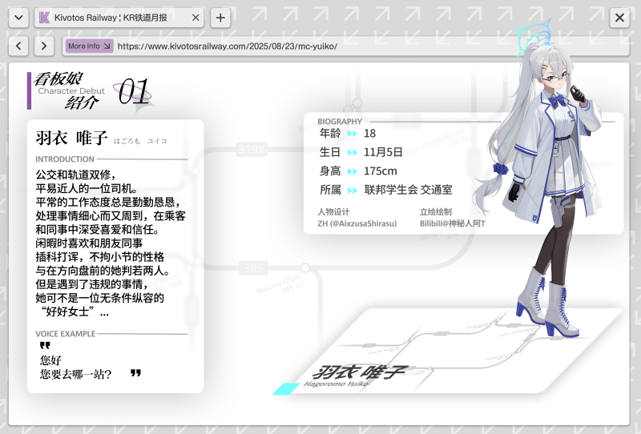Click the URL address bar
This screenshot has height=434, width=641.
tap(345, 46)
